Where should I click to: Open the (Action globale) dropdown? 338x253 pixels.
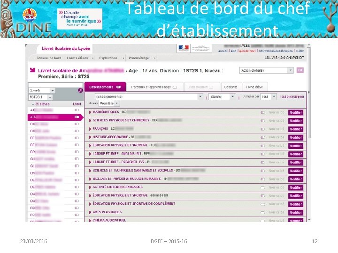click(x=267, y=70)
